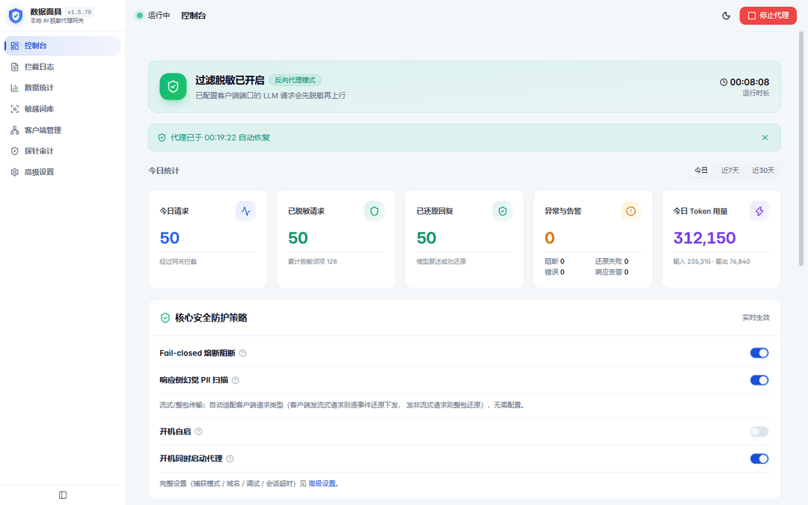Viewport: 808px width, 505px height.
Task: Turn off Fail-closed 熔断阻断 switch
Action: click(x=759, y=353)
